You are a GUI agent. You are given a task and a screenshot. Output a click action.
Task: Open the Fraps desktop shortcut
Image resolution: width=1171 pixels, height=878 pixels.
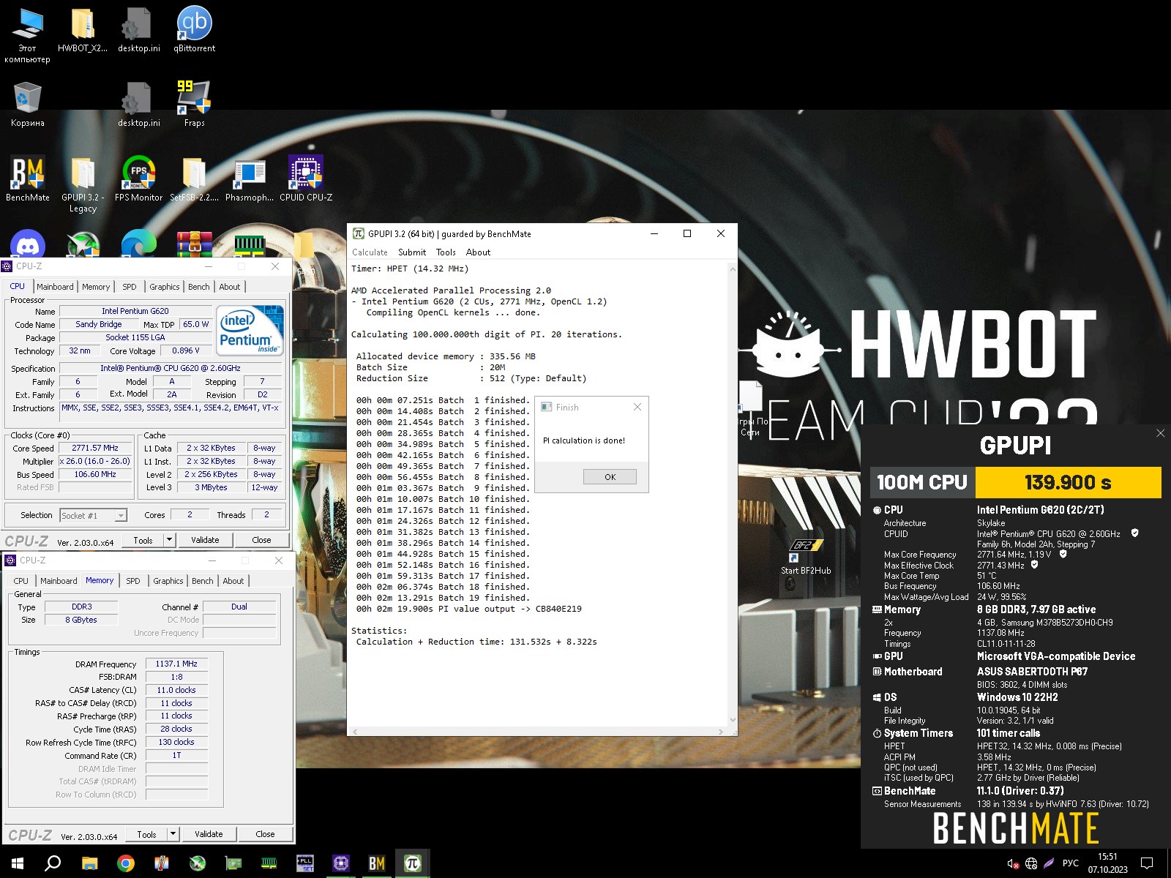[194, 103]
